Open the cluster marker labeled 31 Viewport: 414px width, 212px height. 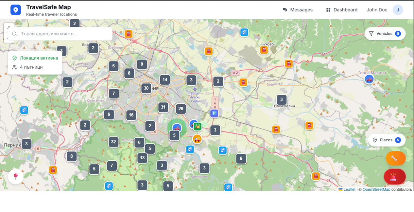pyautogui.click(x=163, y=107)
